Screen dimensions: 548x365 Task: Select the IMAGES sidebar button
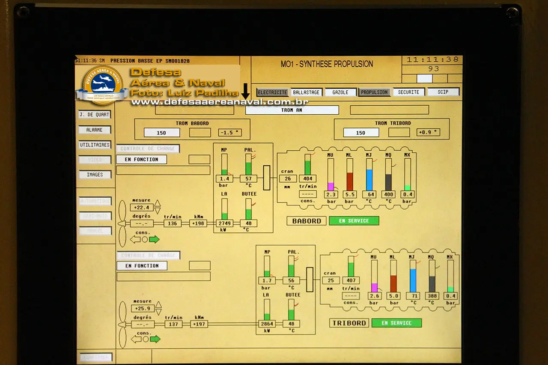click(95, 175)
